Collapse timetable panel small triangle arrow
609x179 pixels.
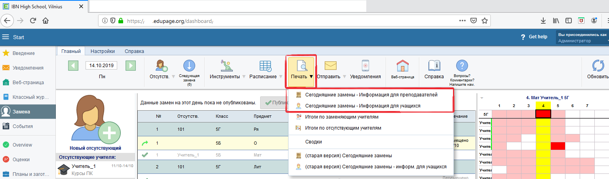point(482,98)
